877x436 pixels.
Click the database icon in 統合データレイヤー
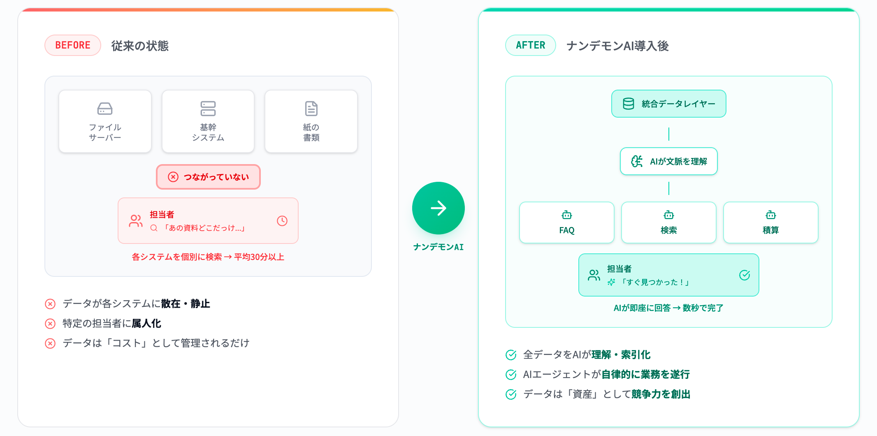[x=629, y=104]
